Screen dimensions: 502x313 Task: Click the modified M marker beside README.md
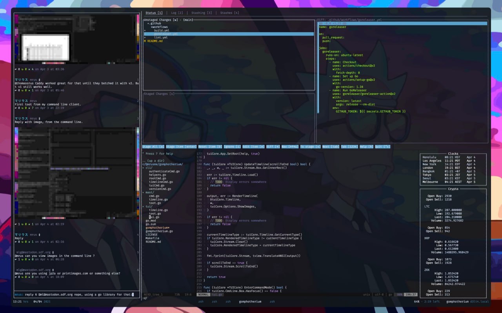coord(145,41)
